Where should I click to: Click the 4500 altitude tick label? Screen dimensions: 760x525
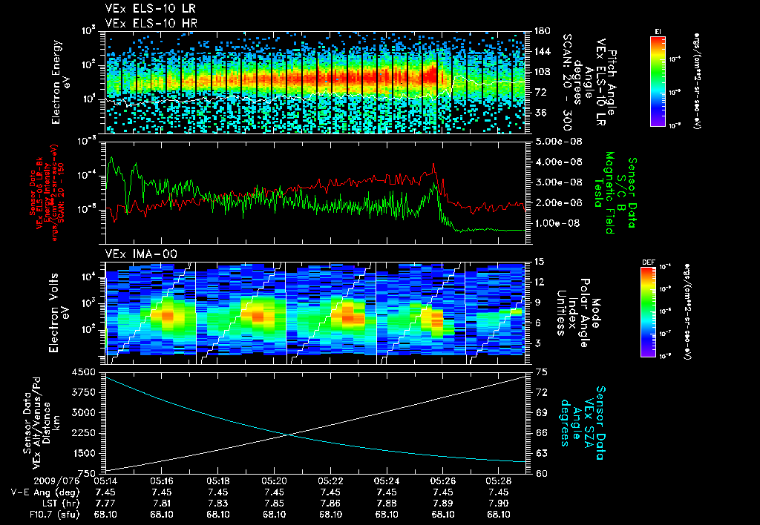[x=84, y=372]
